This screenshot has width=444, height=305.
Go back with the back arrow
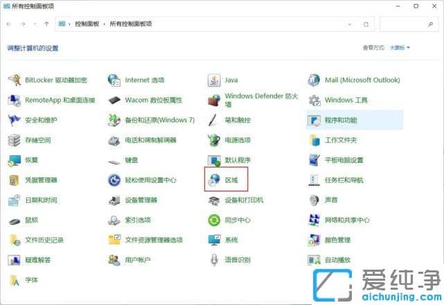coord(9,24)
